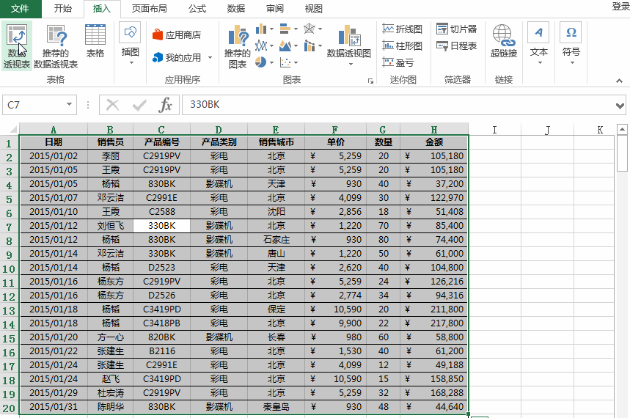Viewport: 630px width, 418px height.
Task: Click cell containing 石家庄
Action: (276, 240)
